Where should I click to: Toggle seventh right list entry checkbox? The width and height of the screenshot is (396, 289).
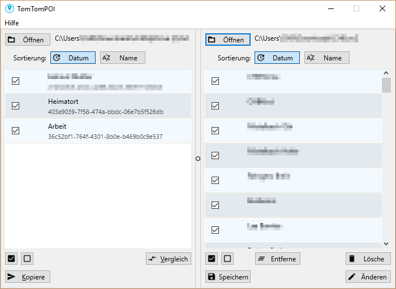pos(215,230)
